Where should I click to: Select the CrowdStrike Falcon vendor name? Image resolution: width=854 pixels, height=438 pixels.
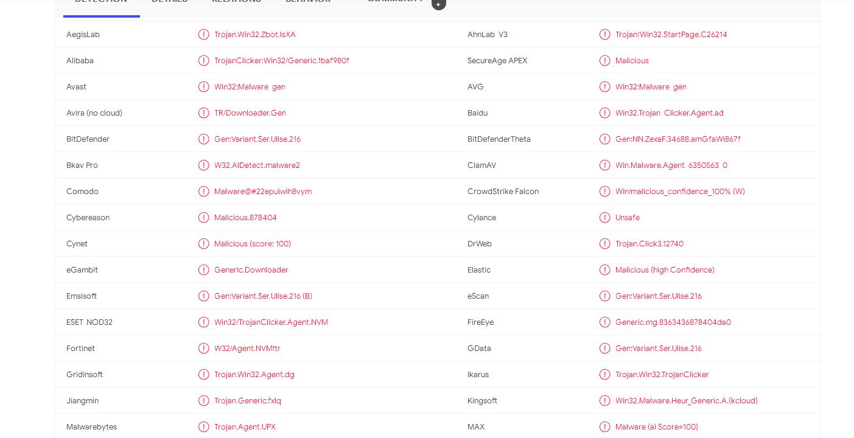pos(503,192)
